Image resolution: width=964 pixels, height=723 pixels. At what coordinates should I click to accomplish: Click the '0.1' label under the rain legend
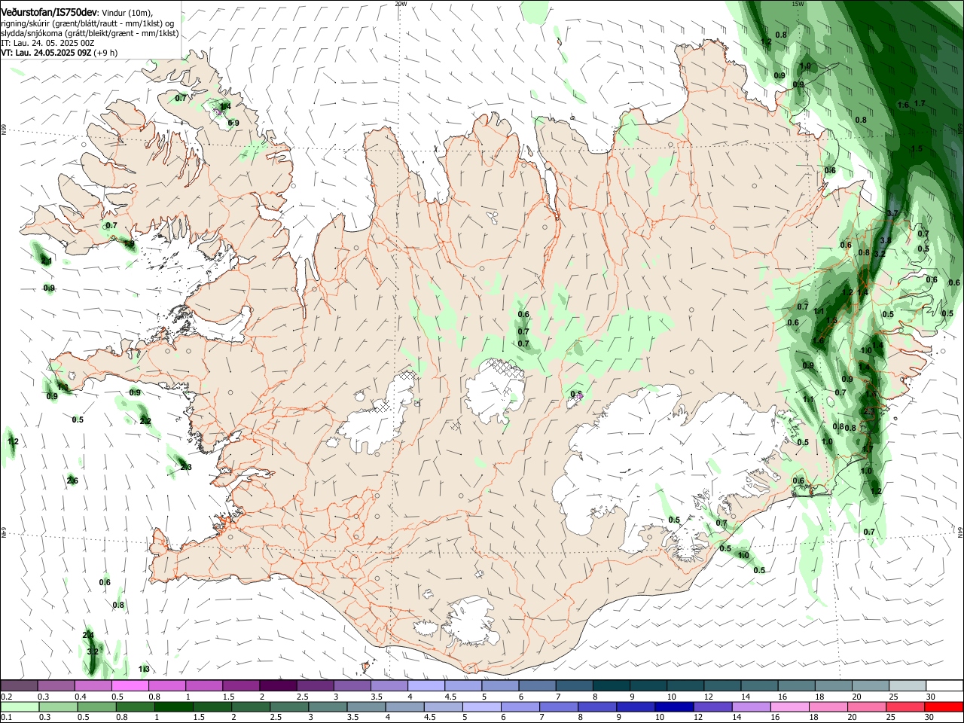point(5,718)
